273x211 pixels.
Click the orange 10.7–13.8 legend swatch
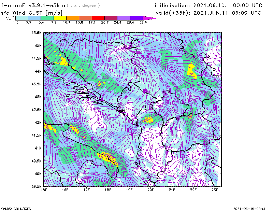coord(73,18)
